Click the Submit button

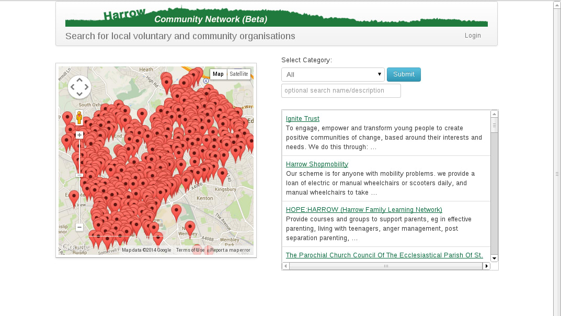tap(404, 74)
